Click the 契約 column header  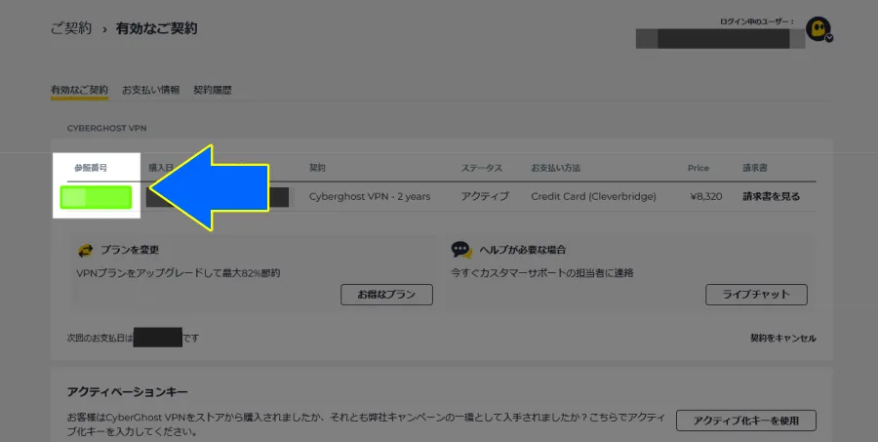click(317, 168)
